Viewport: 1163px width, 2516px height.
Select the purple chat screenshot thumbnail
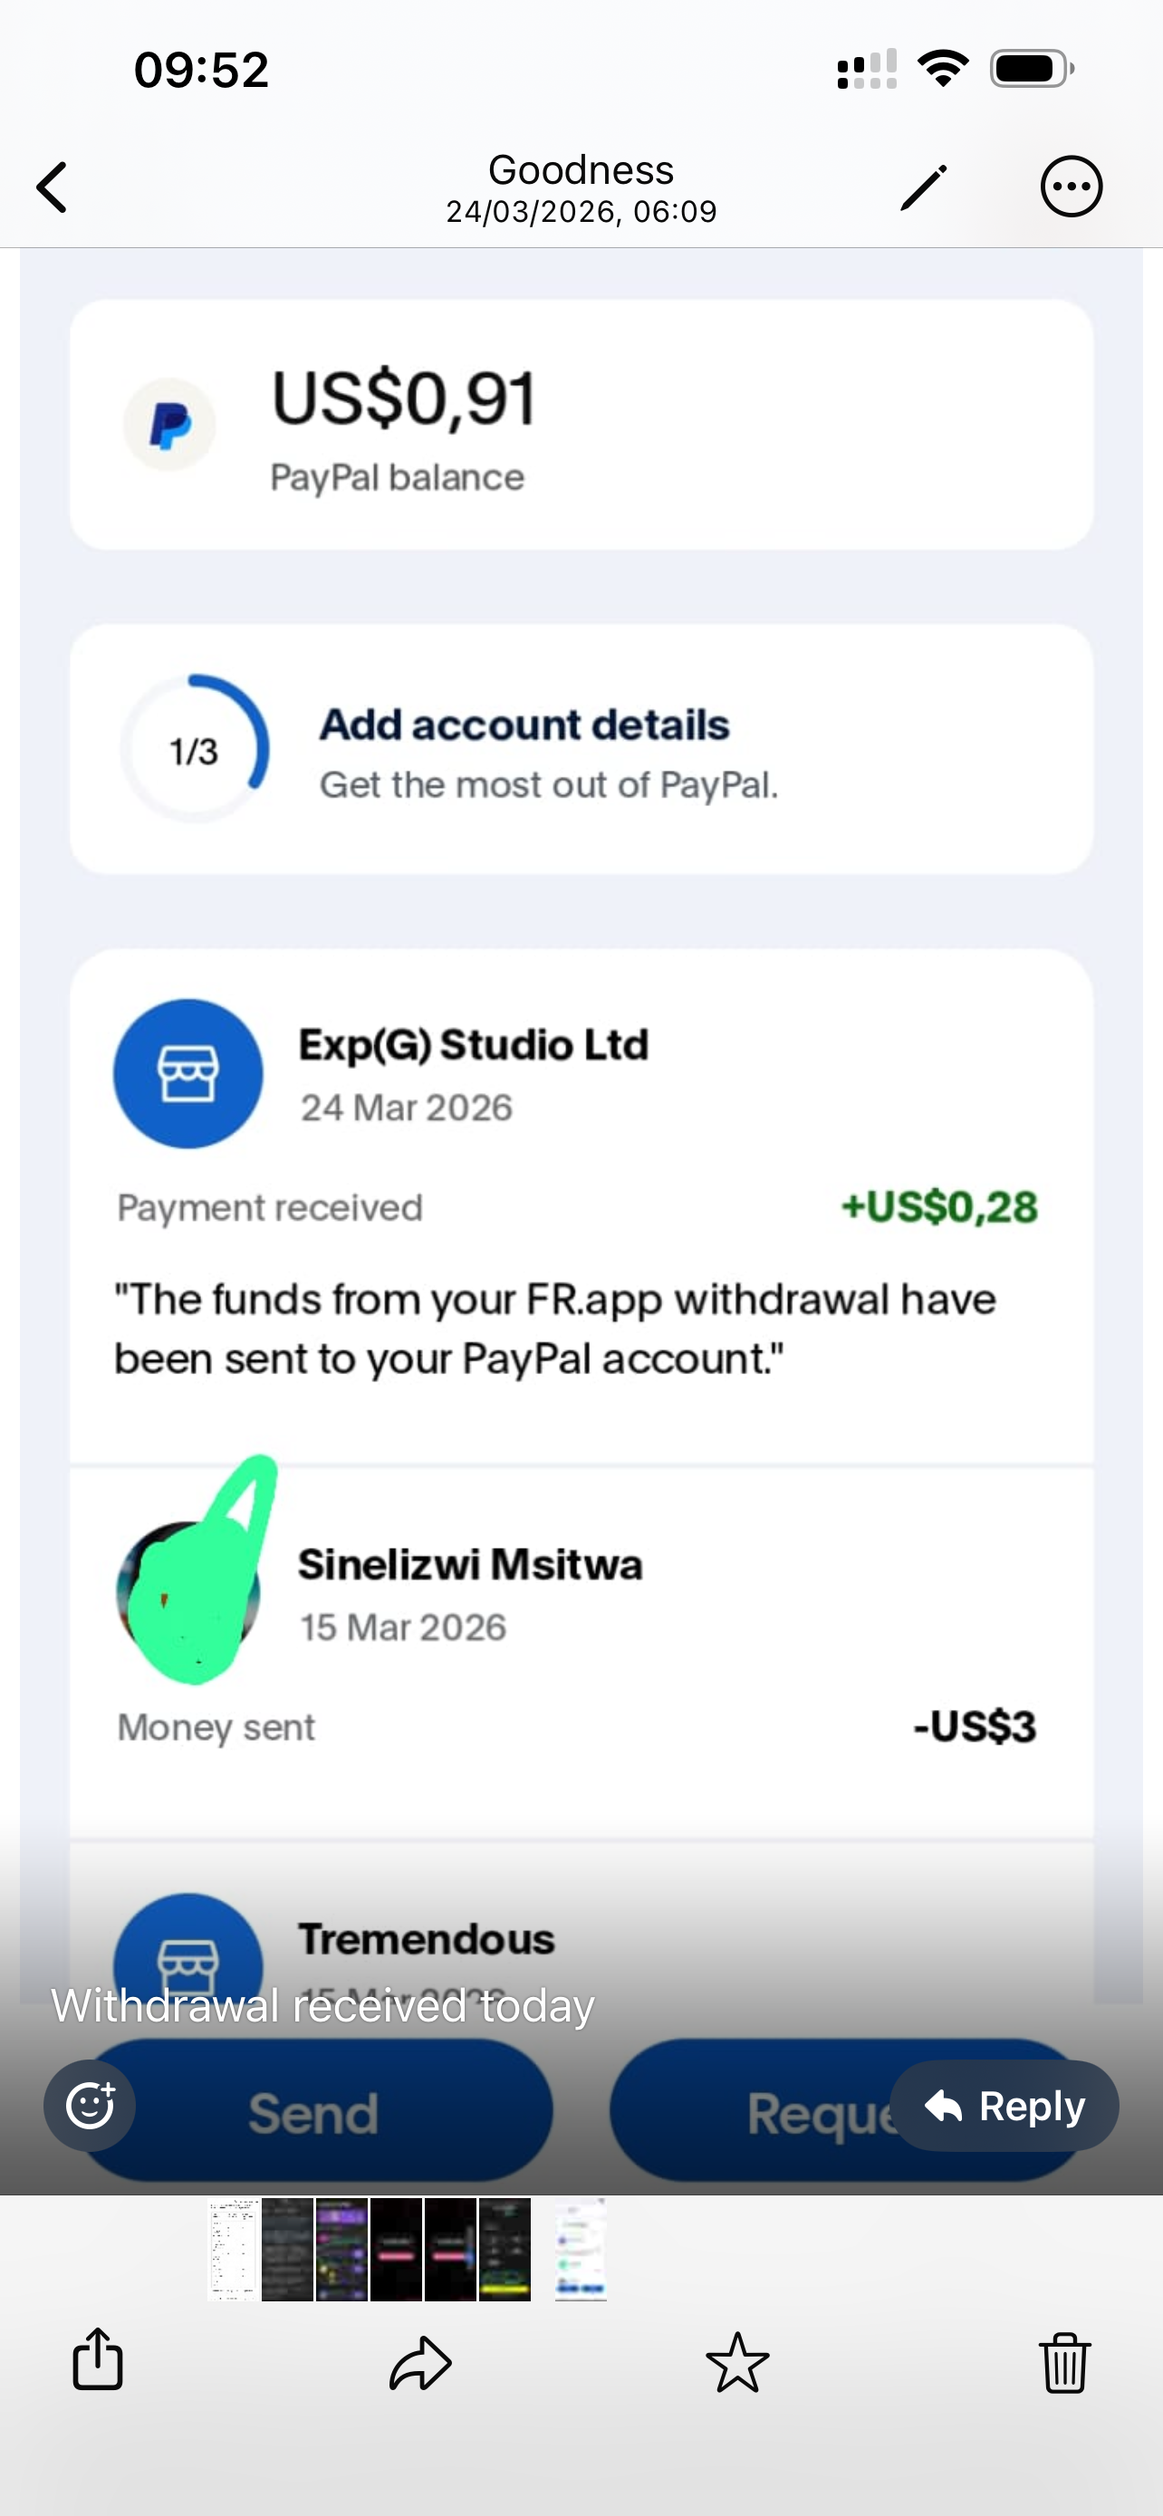(341, 2249)
